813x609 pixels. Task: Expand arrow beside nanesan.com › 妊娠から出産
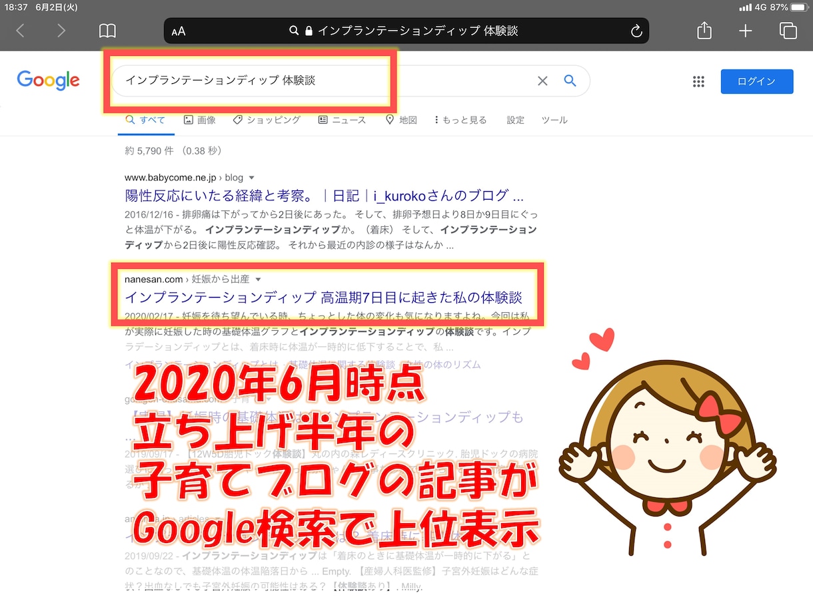[259, 280]
